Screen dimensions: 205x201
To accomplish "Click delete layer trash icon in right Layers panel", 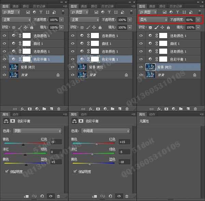I will tap(195, 109).
